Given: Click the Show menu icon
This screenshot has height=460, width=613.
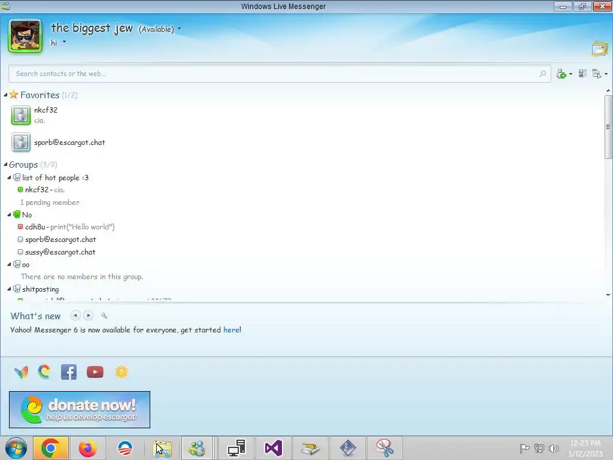Looking at the screenshot, I should pyautogui.click(x=597, y=74).
